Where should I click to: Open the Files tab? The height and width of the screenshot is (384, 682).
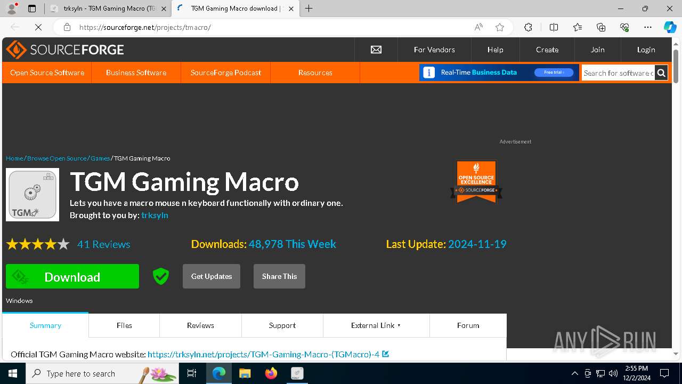124,325
